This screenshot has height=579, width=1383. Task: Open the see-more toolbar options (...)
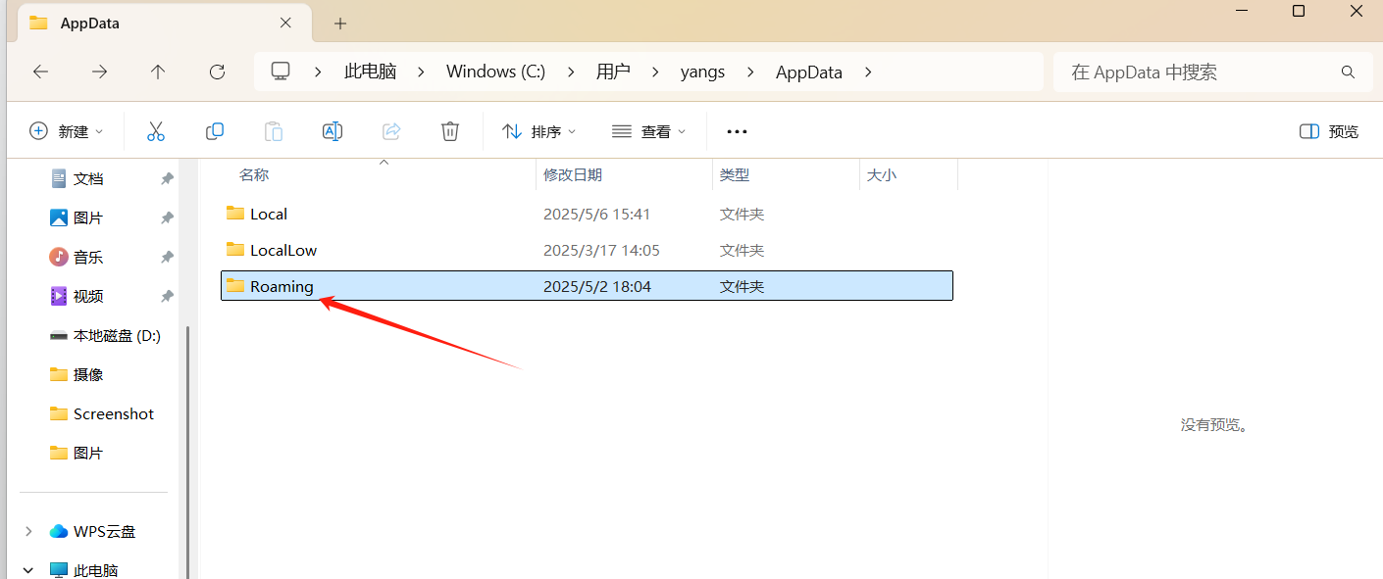pyautogui.click(x=737, y=130)
